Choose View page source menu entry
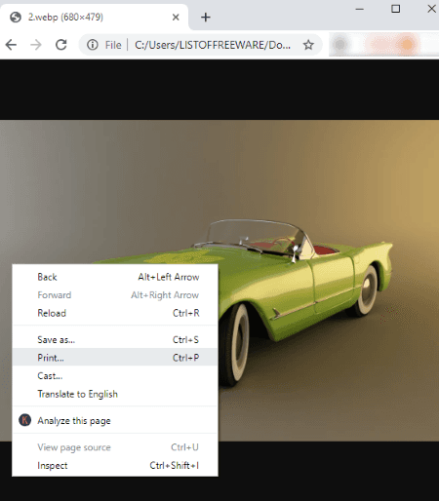 tap(115, 447)
